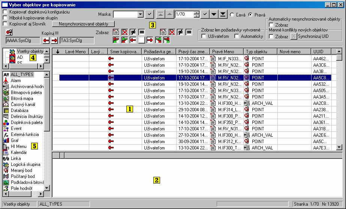Choose the Databáza object type
The width and height of the screenshot is (346, 209).
tap(20, 110)
